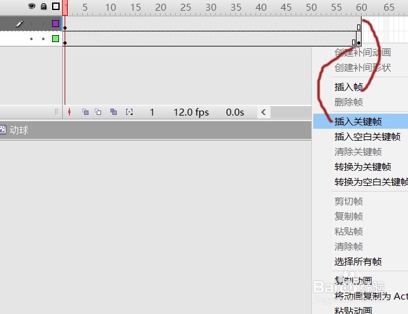Enable onion skin outlines button
Screen dimensions: 408x314
click(x=98, y=112)
